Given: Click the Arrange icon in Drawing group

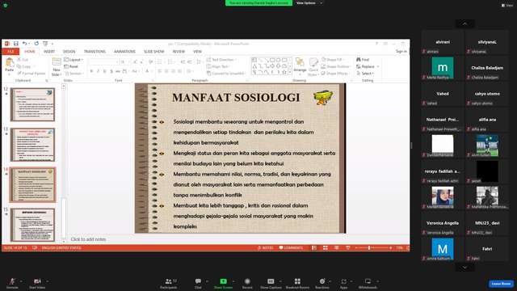Looking at the screenshot, I should point(300,62).
